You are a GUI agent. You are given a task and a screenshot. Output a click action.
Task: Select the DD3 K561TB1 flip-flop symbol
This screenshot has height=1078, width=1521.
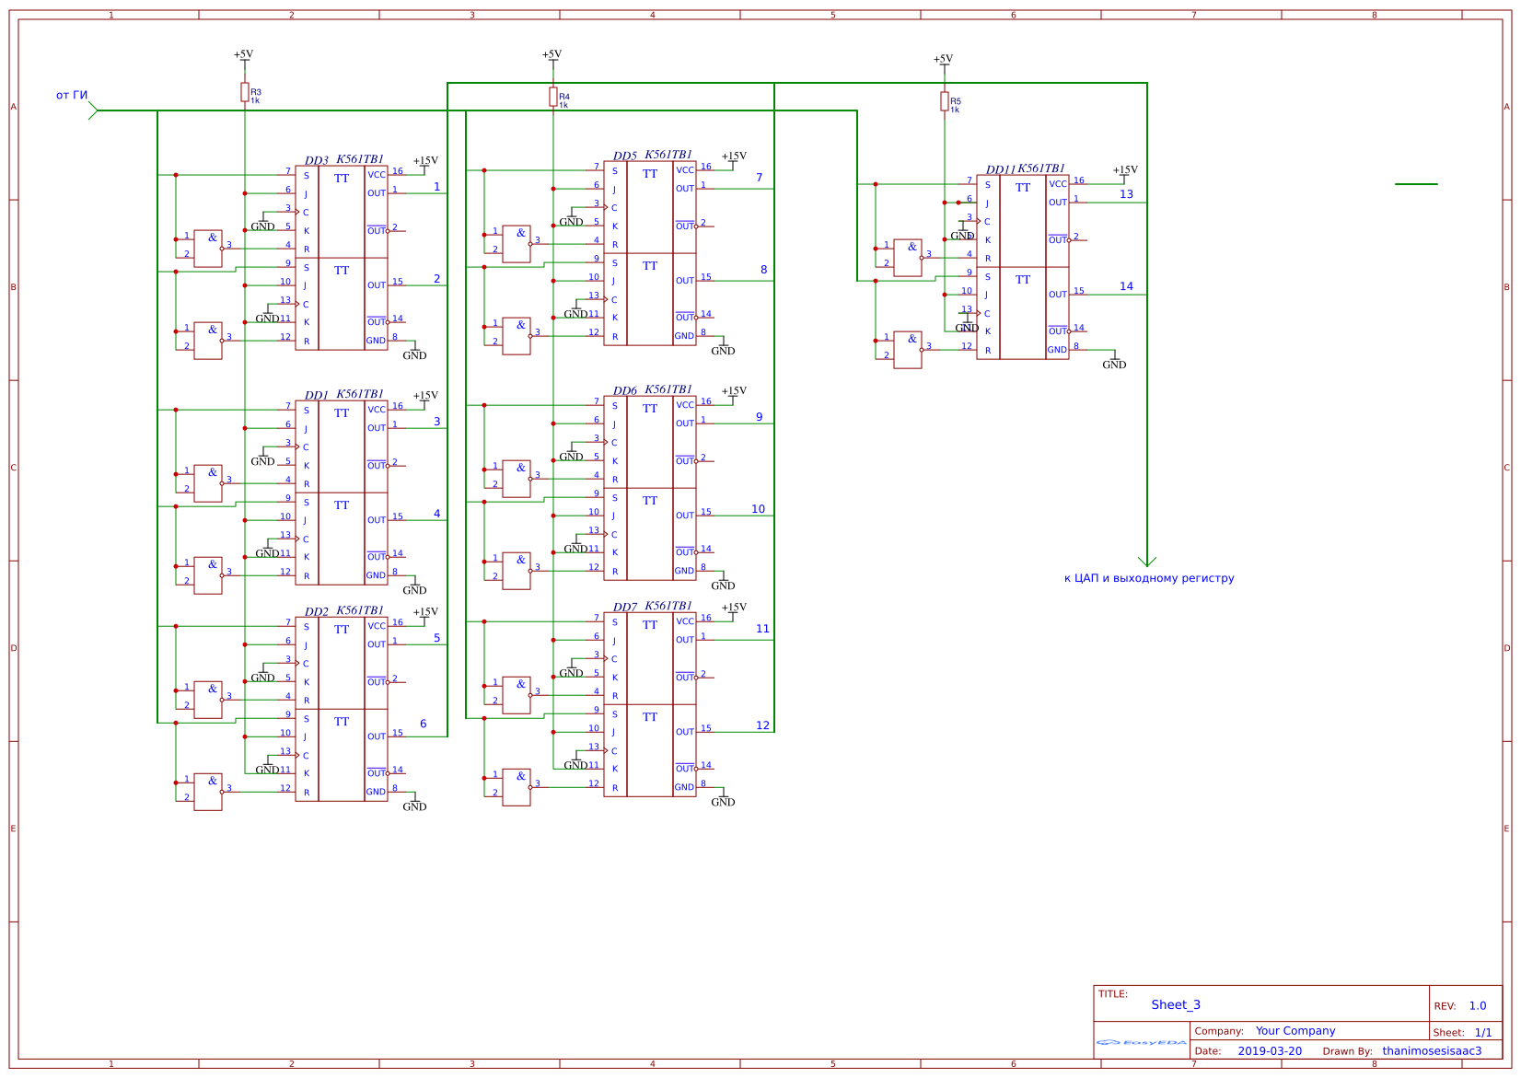coord(341,258)
